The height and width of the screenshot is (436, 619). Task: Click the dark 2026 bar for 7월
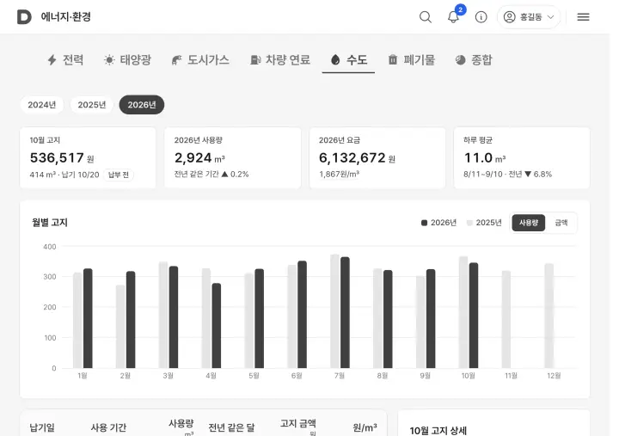coord(345,313)
